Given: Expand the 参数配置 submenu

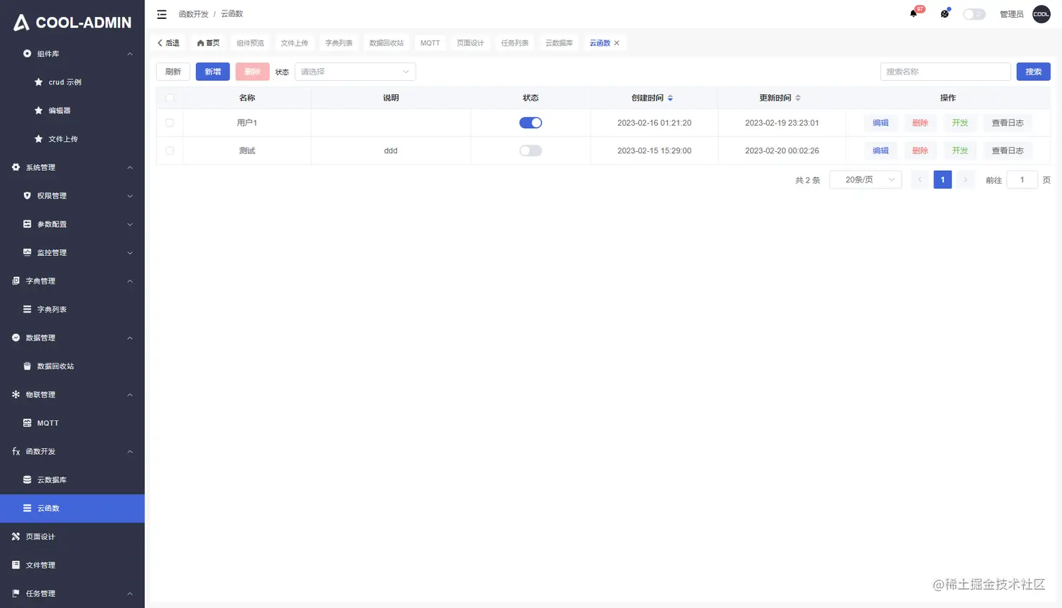Looking at the screenshot, I should [x=130, y=224].
